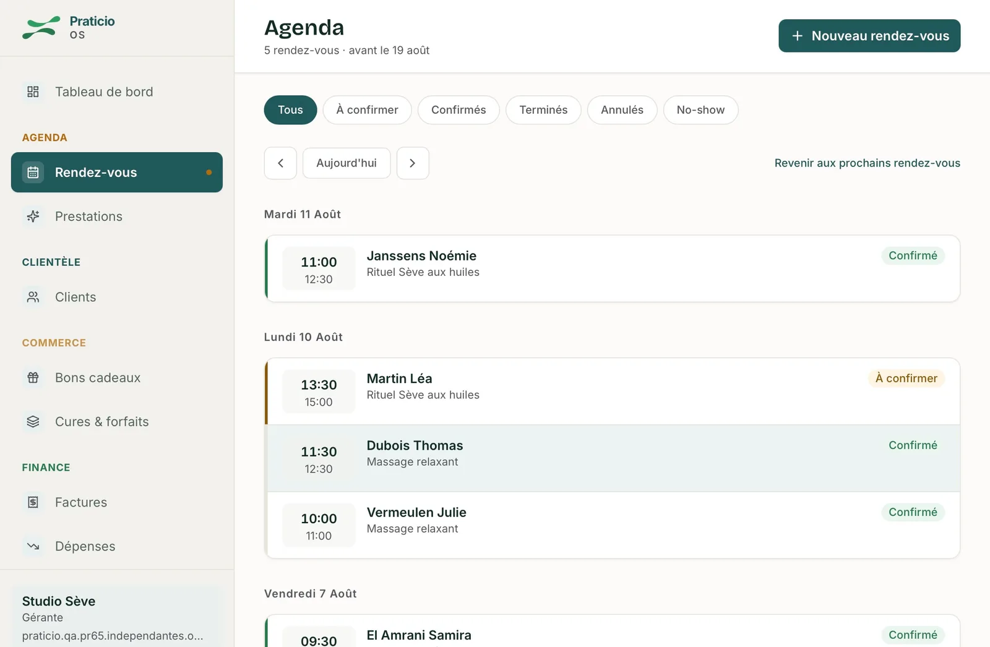Click the Aujourd'hui button
Viewport: 990px width, 647px height.
coord(346,163)
